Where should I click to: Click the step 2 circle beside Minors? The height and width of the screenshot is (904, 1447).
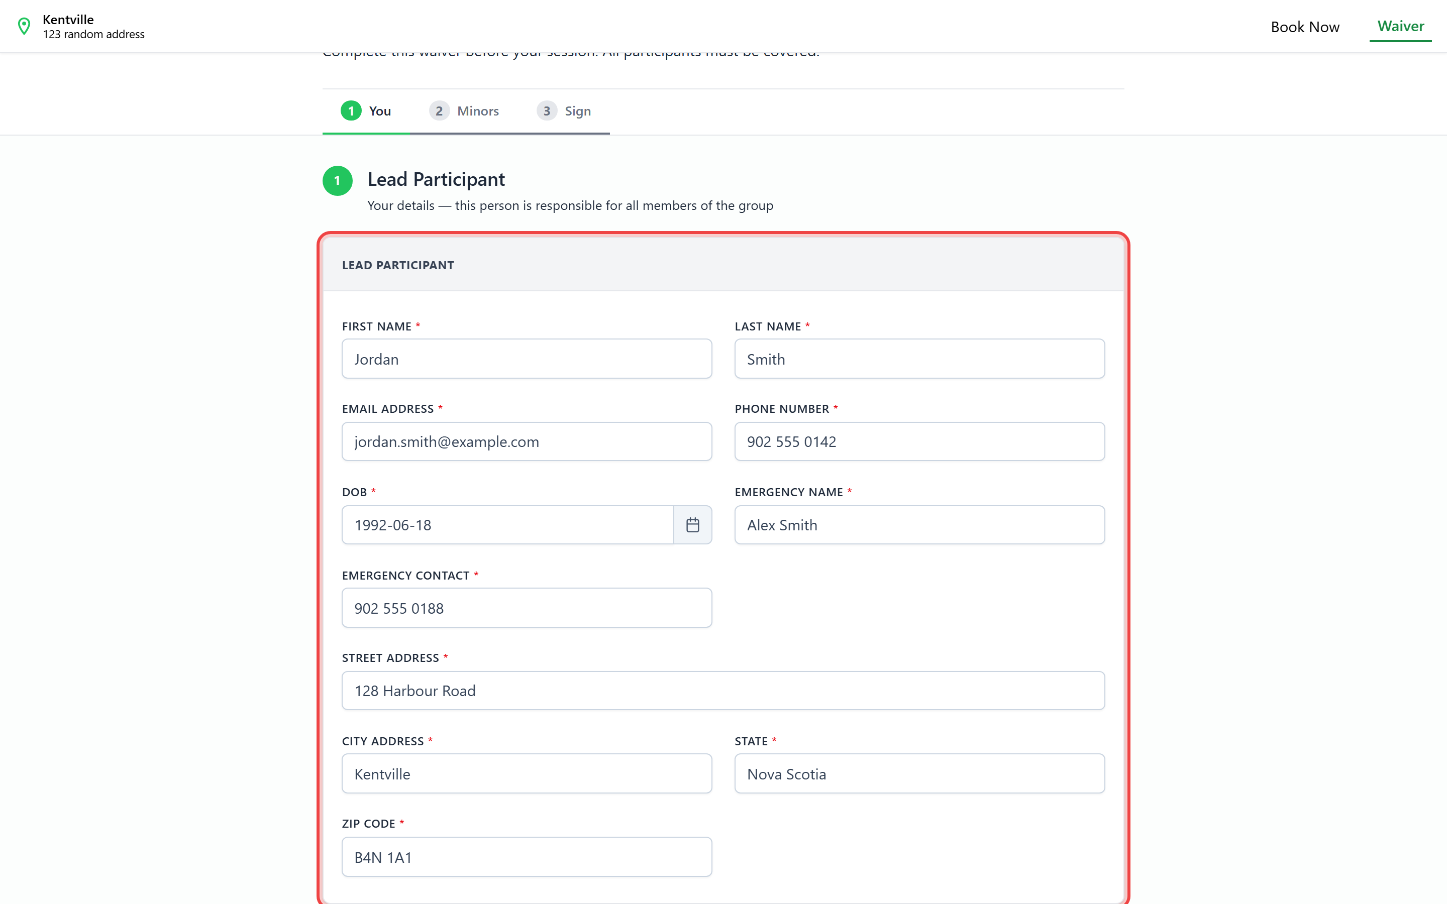coord(439,110)
